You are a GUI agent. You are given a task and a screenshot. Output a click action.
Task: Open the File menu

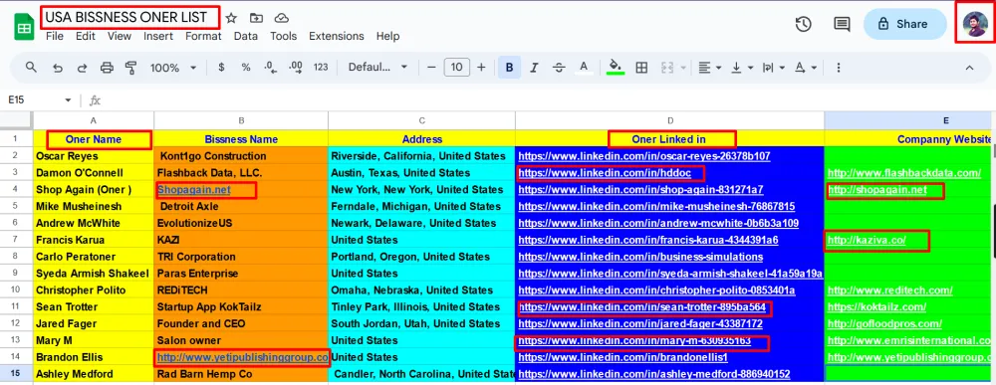pyautogui.click(x=55, y=36)
